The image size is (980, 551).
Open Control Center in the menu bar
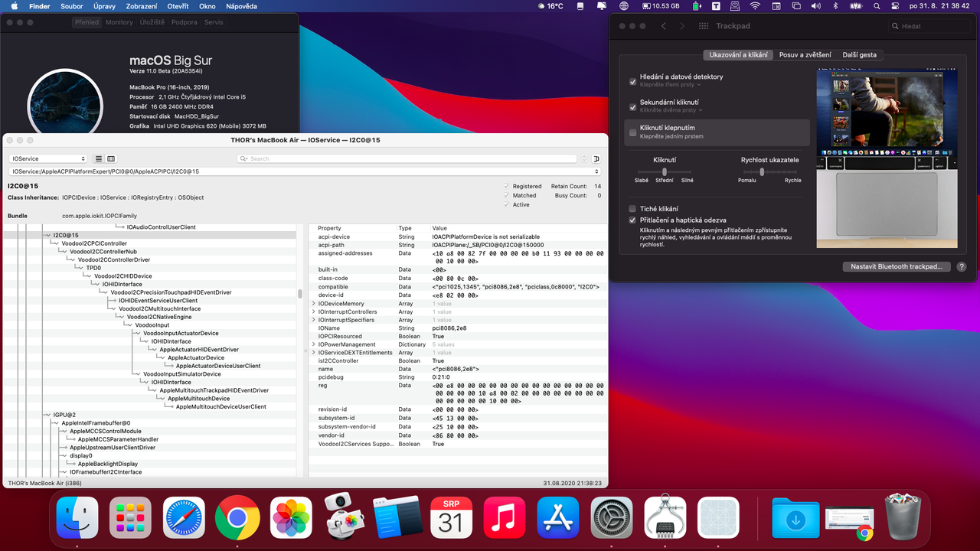[893, 5]
